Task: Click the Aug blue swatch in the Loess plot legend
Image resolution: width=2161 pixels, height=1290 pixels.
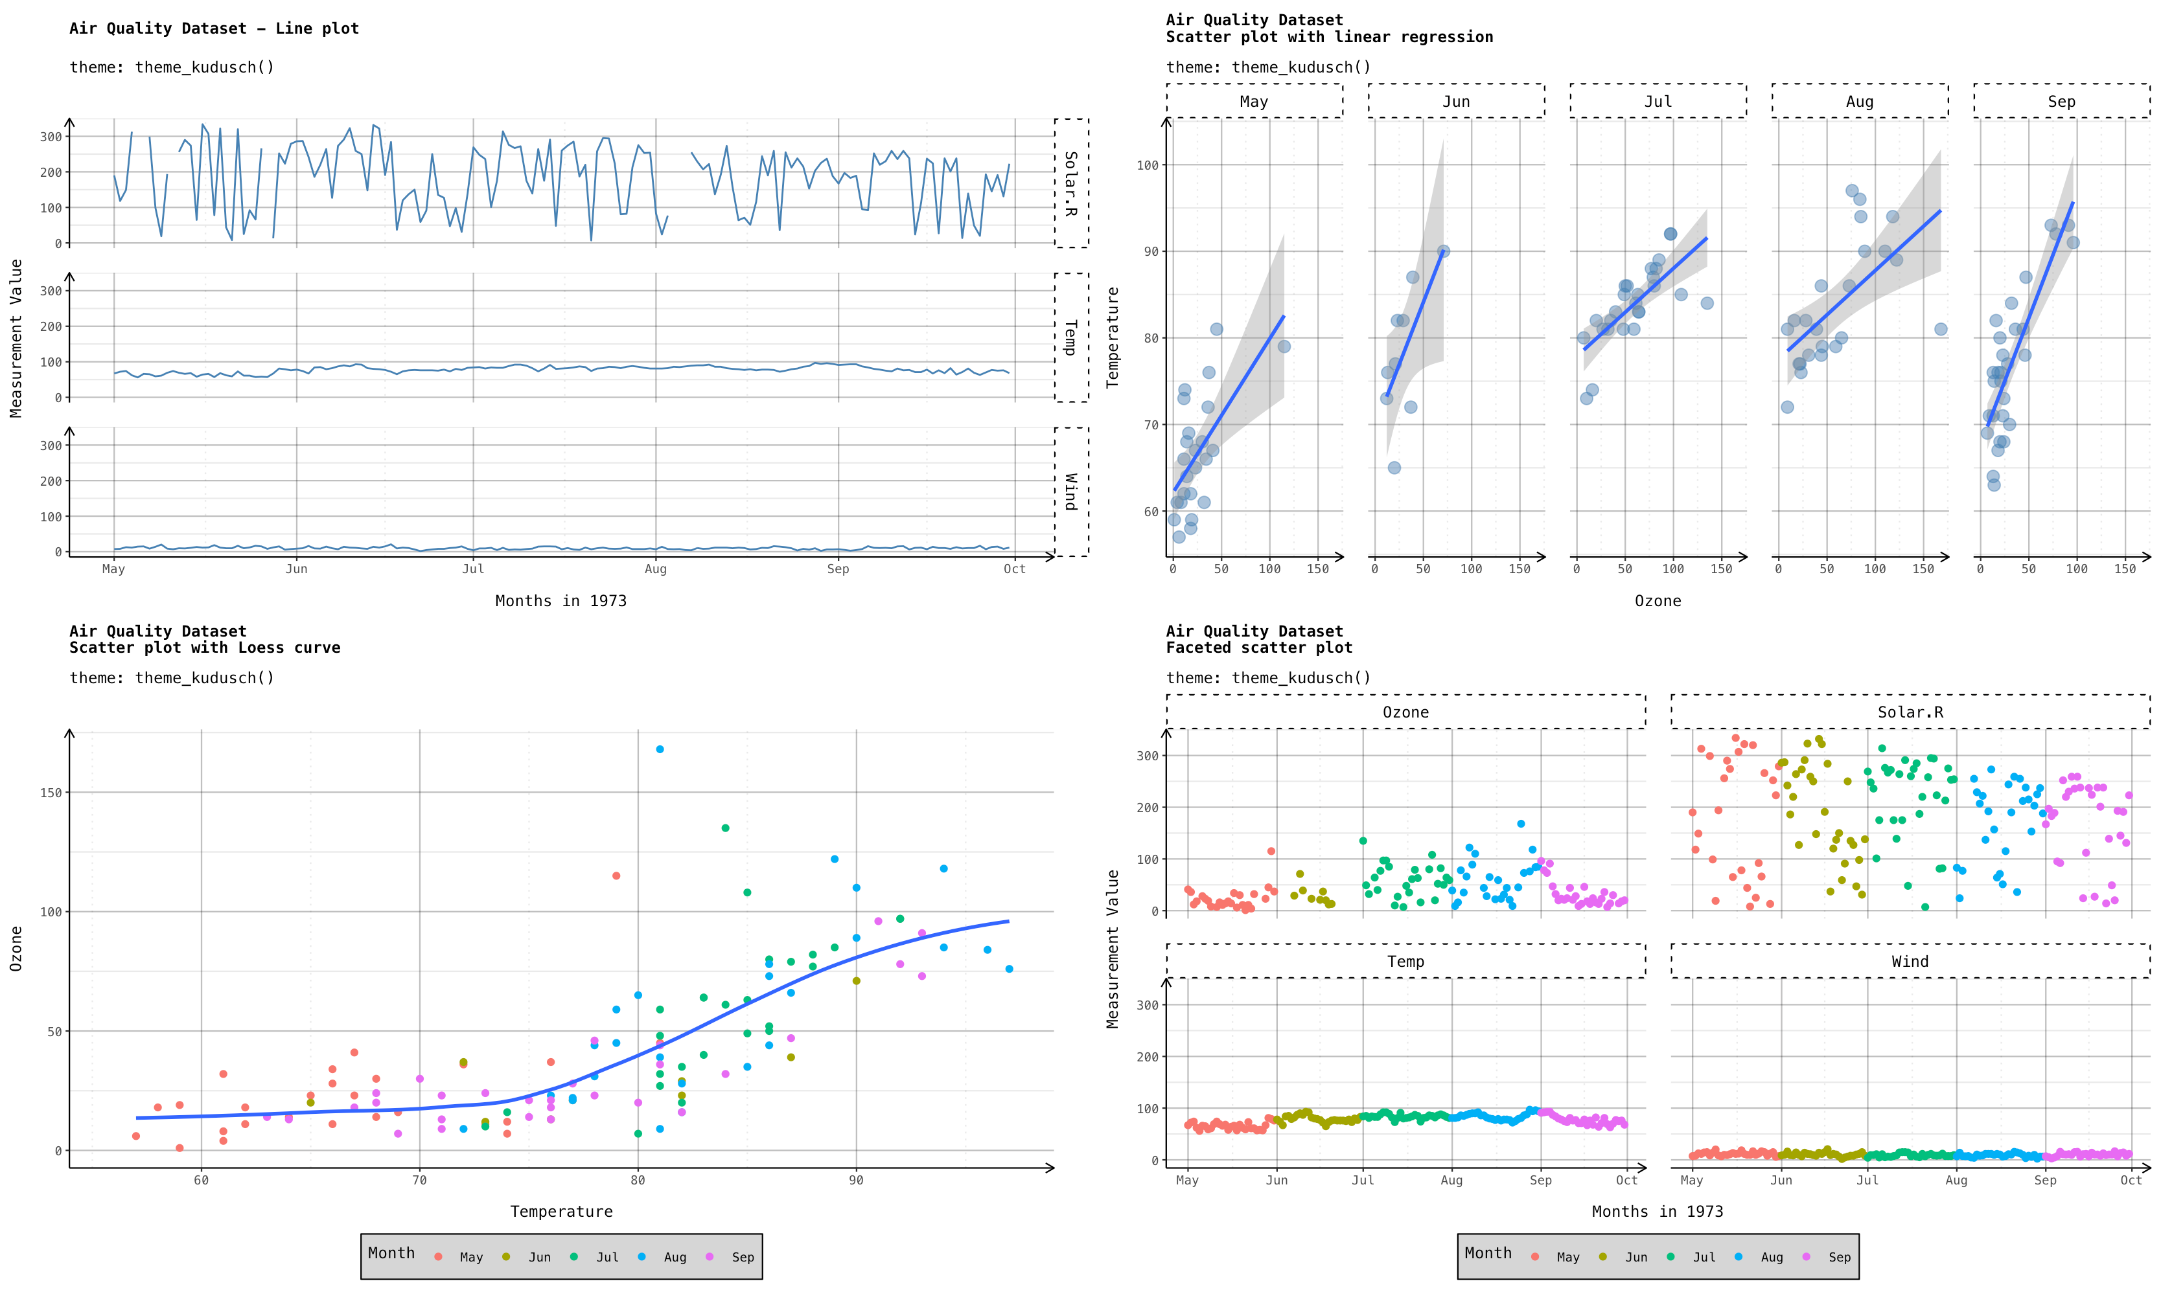Action: pos(641,1257)
